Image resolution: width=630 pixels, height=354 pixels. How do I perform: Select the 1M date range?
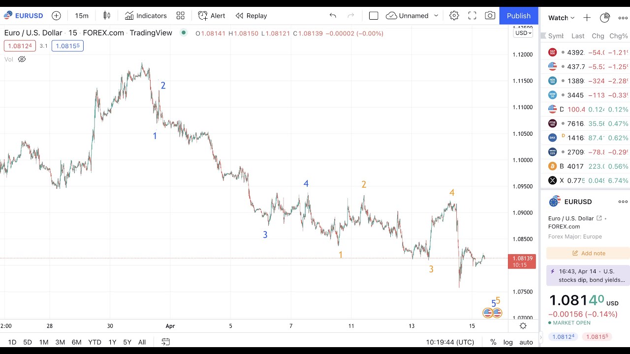[44, 342]
